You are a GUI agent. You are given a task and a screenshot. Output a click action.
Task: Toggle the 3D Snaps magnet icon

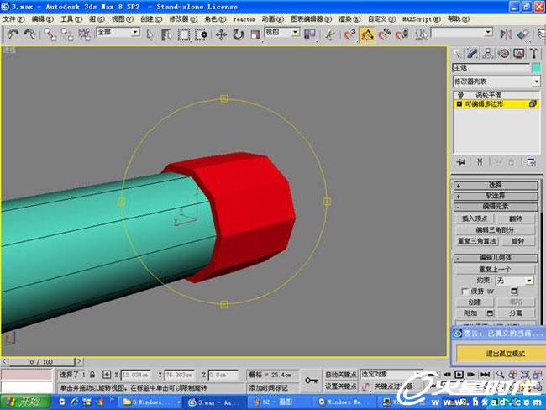click(349, 34)
